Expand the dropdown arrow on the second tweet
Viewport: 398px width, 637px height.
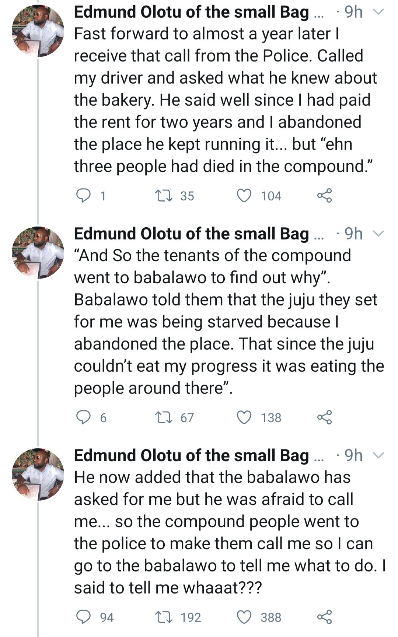click(378, 234)
